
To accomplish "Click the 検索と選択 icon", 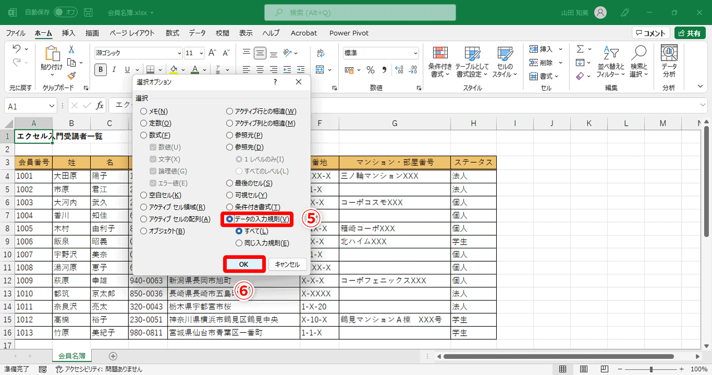I will pos(639,61).
